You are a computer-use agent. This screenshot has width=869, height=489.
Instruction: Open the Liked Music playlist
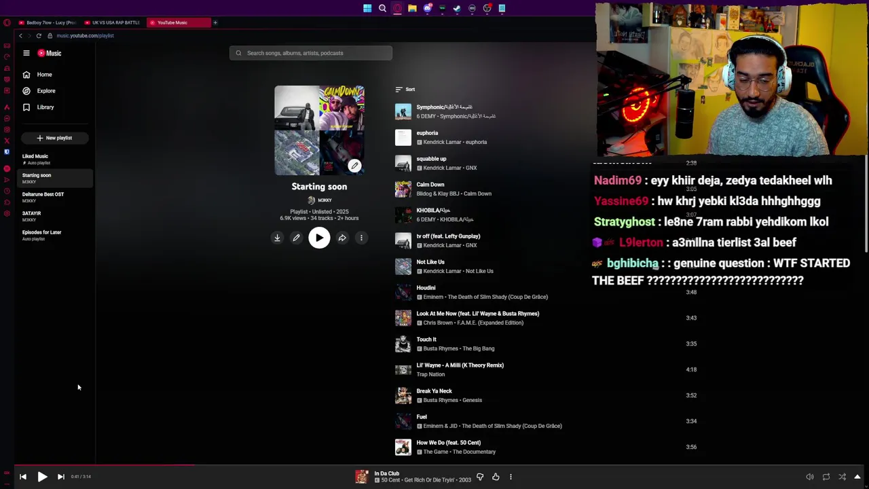pos(56,159)
